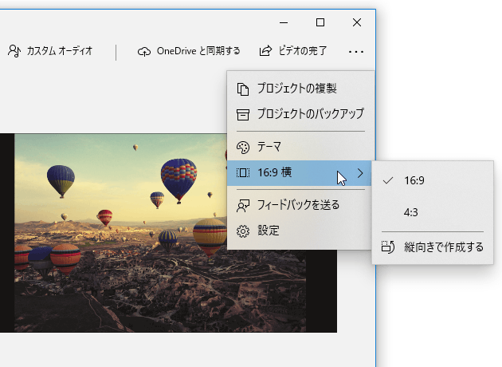The height and width of the screenshot is (367, 502).
Task: Toggle the checkmark beside 16:9
Action: pos(388,181)
